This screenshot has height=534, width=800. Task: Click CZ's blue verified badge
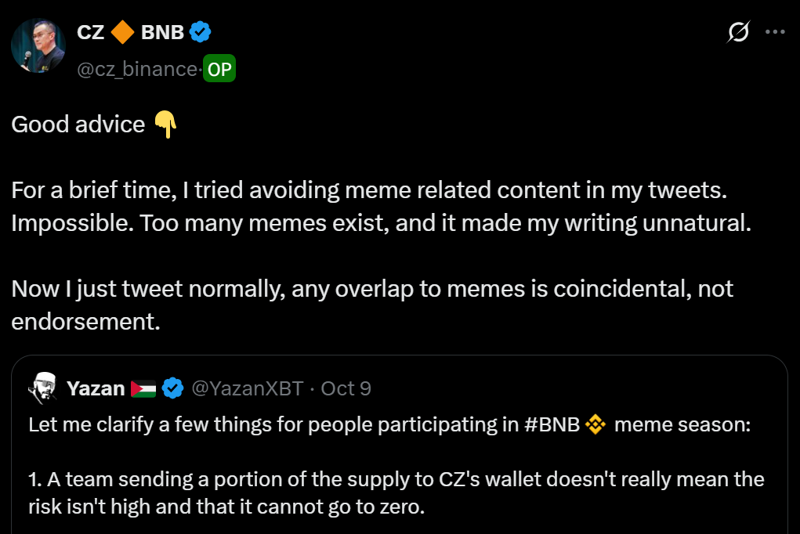pos(201,33)
